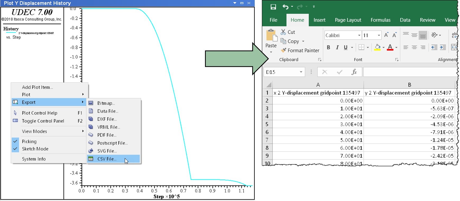Screen dimensions: 460x201
Task: Click the Undo arrow in Excel
Action: [285, 7]
